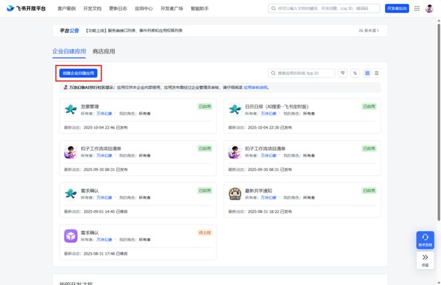This screenshot has height=285, width=441.
Task: Open the 发票管理 app icon
Action: [71, 109]
